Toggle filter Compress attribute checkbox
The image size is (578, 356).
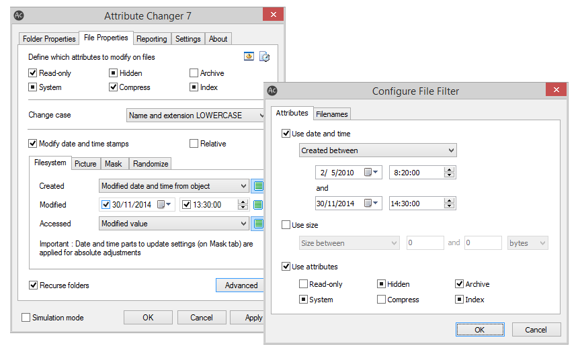(x=382, y=300)
